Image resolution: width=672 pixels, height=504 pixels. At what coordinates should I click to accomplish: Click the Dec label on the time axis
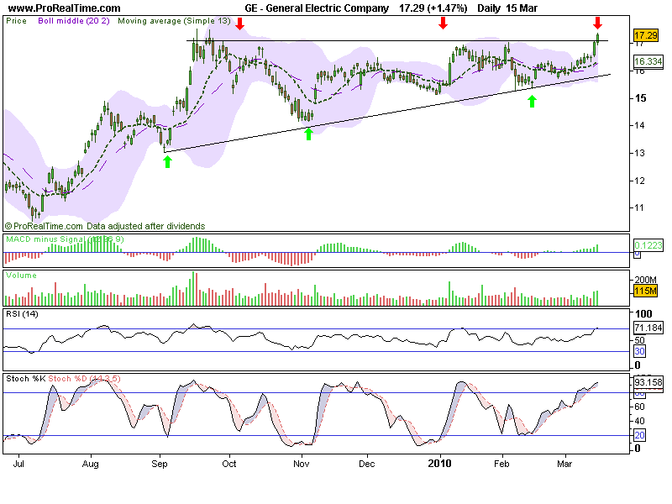[x=367, y=464]
